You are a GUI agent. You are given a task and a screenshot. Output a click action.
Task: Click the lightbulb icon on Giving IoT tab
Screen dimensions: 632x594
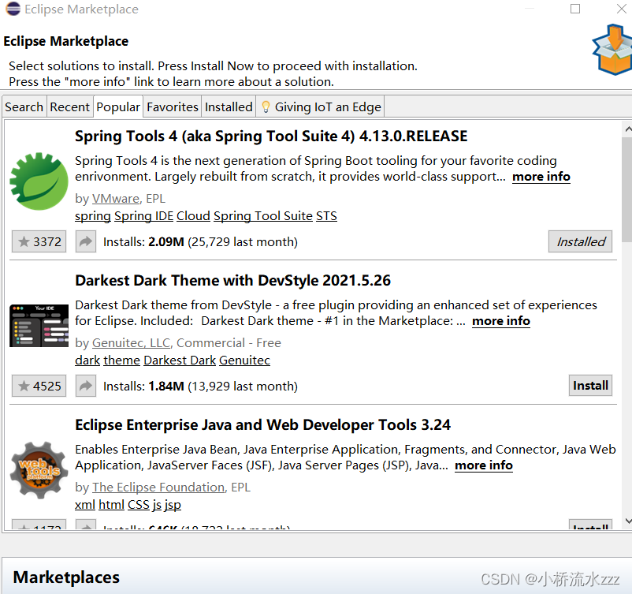(x=266, y=107)
